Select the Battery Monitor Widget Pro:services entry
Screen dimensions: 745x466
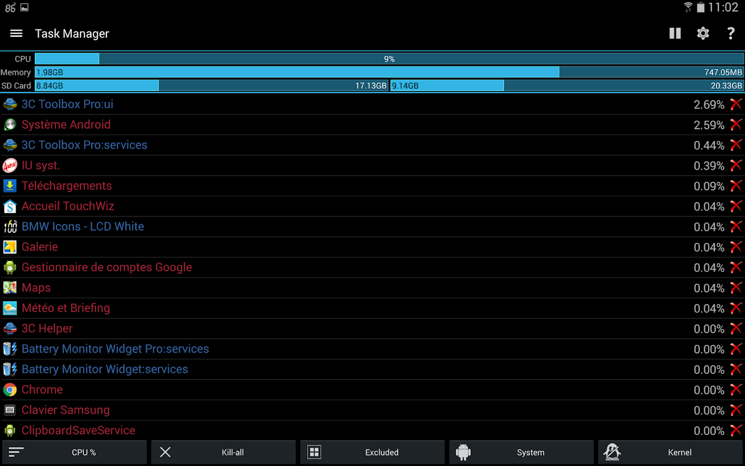(x=115, y=349)
